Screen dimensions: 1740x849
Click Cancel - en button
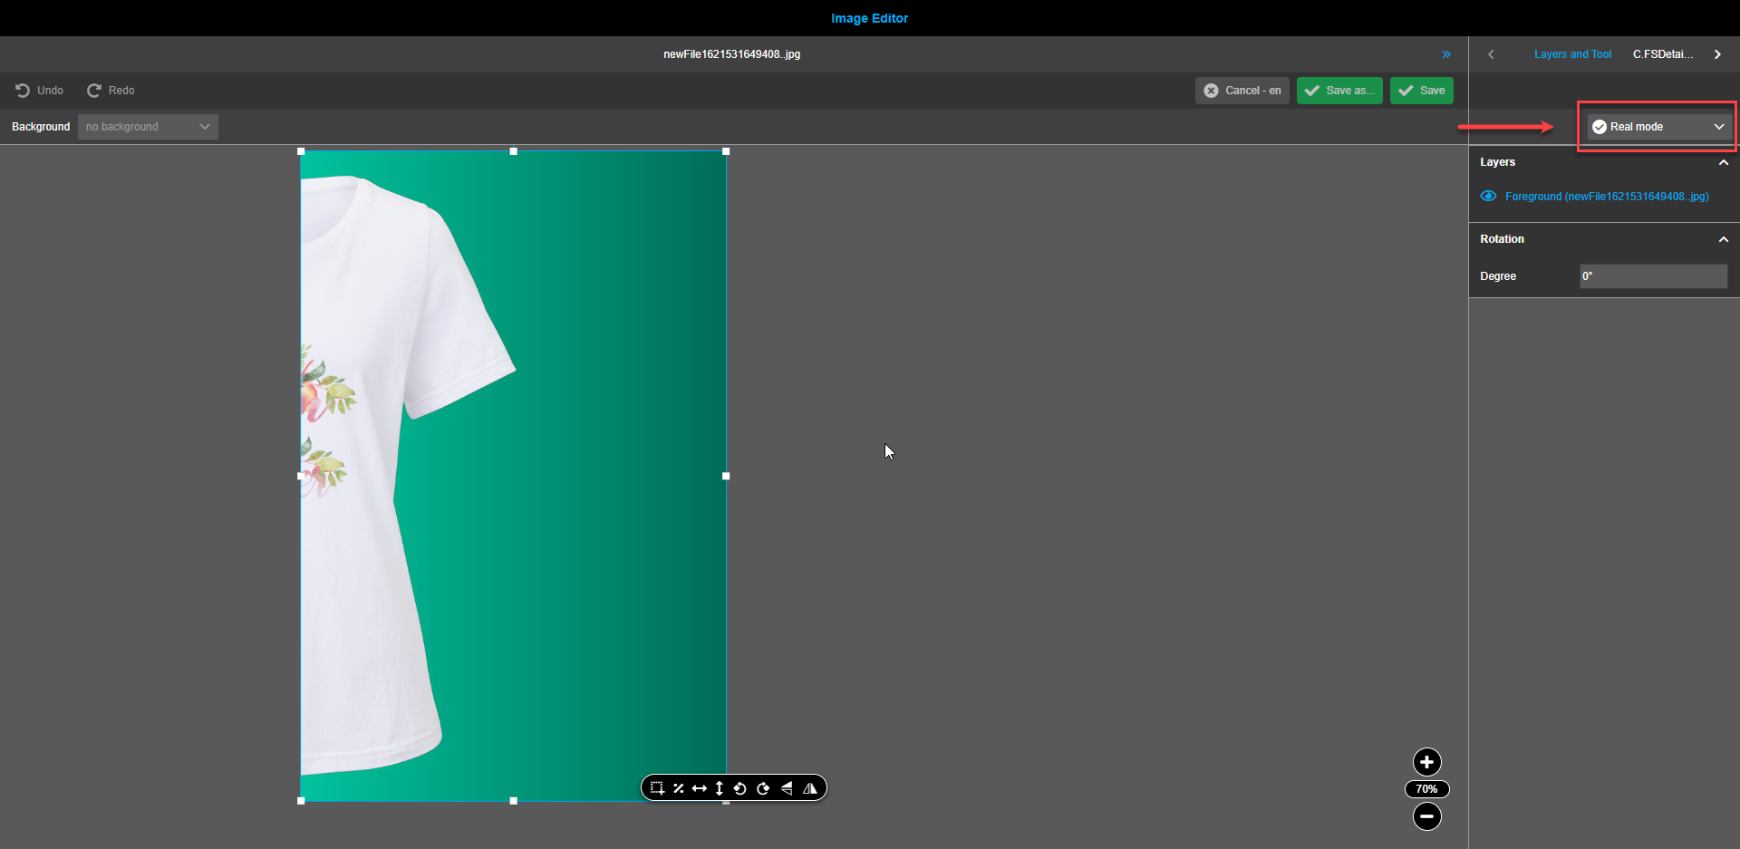(x=1242, y=91)
